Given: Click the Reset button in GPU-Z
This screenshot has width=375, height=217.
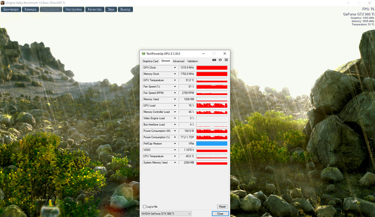Looking at the screenshot, I should tap(222, 206).
